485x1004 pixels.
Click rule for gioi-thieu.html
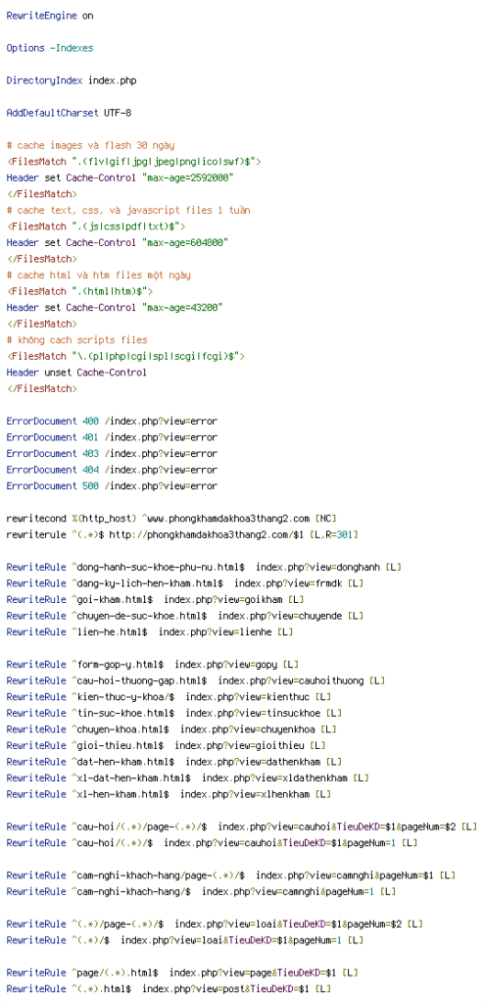(x=167, y=745)
